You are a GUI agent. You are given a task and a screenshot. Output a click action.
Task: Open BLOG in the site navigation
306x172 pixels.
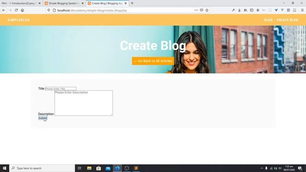[268, 20]
